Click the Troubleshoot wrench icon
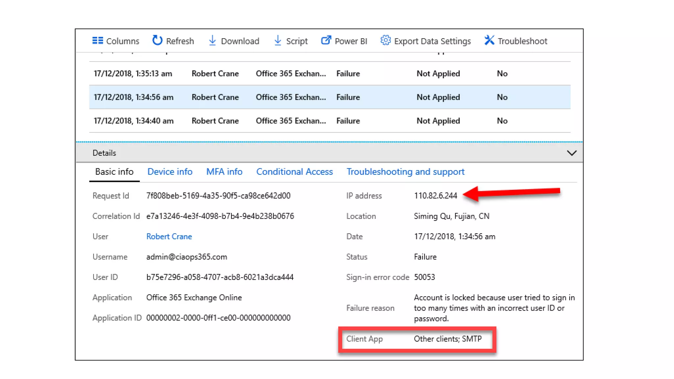674x379 pixels. click(489, 40)
